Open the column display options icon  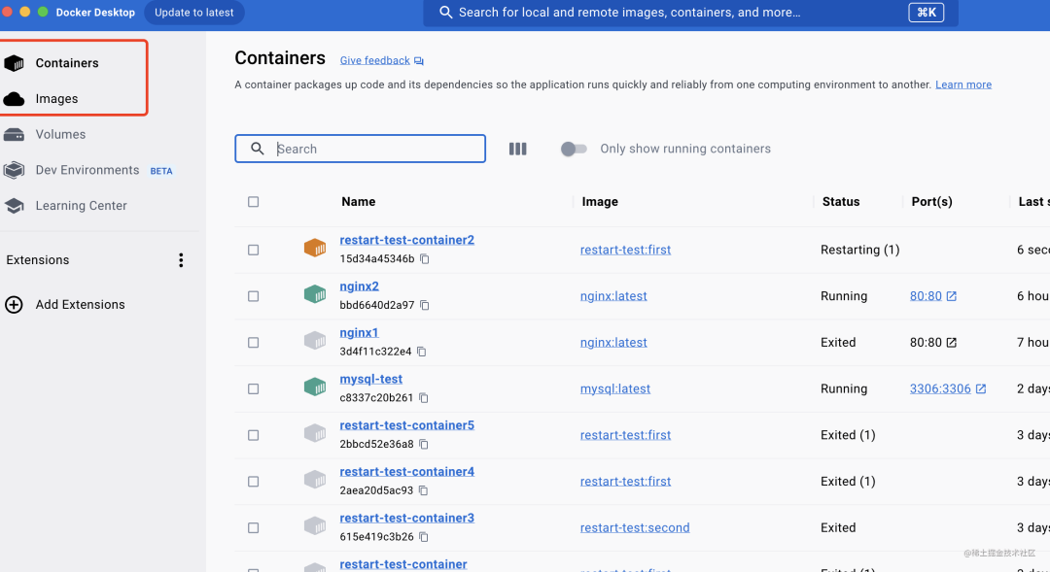(x=517, y=149)
